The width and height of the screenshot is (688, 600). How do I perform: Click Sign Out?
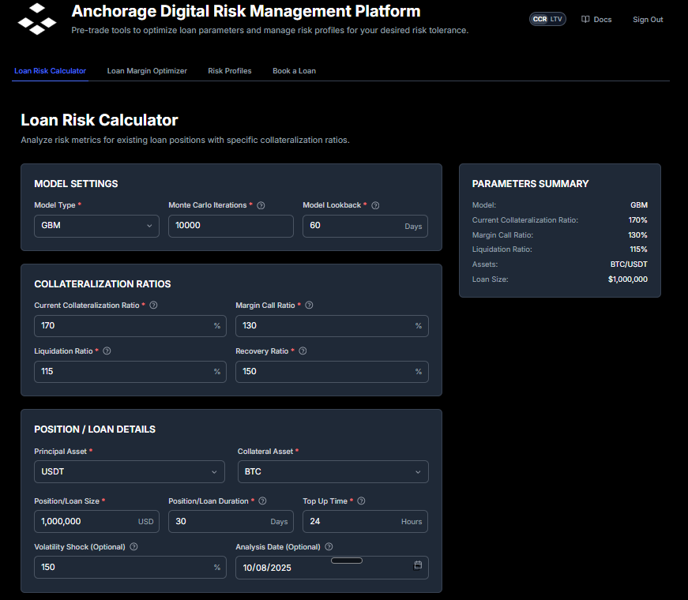[x=648, y=19]
